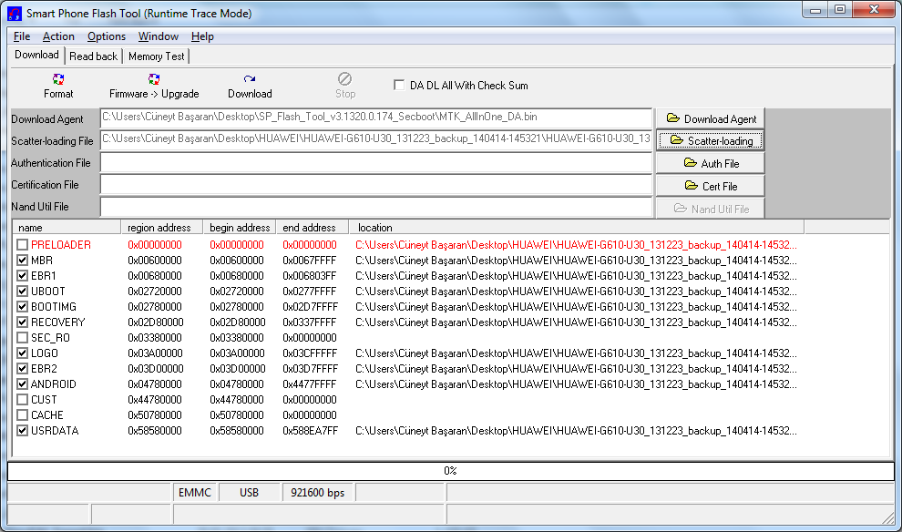Viewport: 902px width, 532px height.
Task: Uncheck the RECOVERY partition checkbox
Action: pyautogui.click(x=23, y=322)
